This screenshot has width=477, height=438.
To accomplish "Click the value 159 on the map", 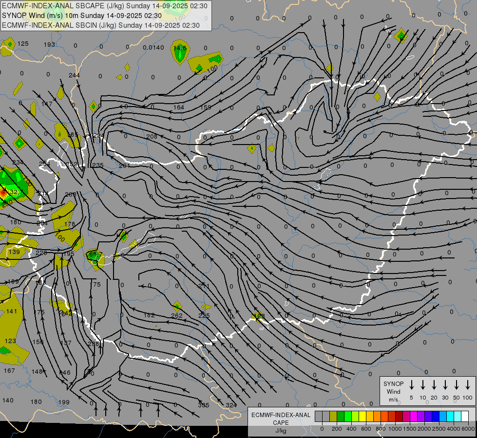I will coord(206,107).
